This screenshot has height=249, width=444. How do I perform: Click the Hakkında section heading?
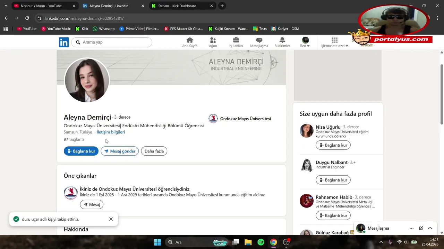tap(76, 229)
